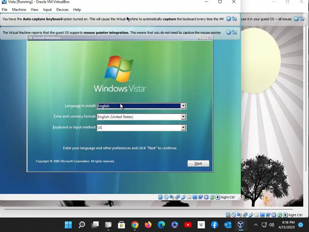Open the View menu
The height and width of the screenshot is (232, 309).
pos(34,9)
